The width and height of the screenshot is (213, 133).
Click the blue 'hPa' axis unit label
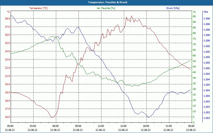pos(206,12)
